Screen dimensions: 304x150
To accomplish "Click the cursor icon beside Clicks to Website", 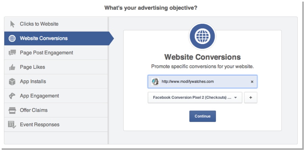I will click(x=12, y=24).
